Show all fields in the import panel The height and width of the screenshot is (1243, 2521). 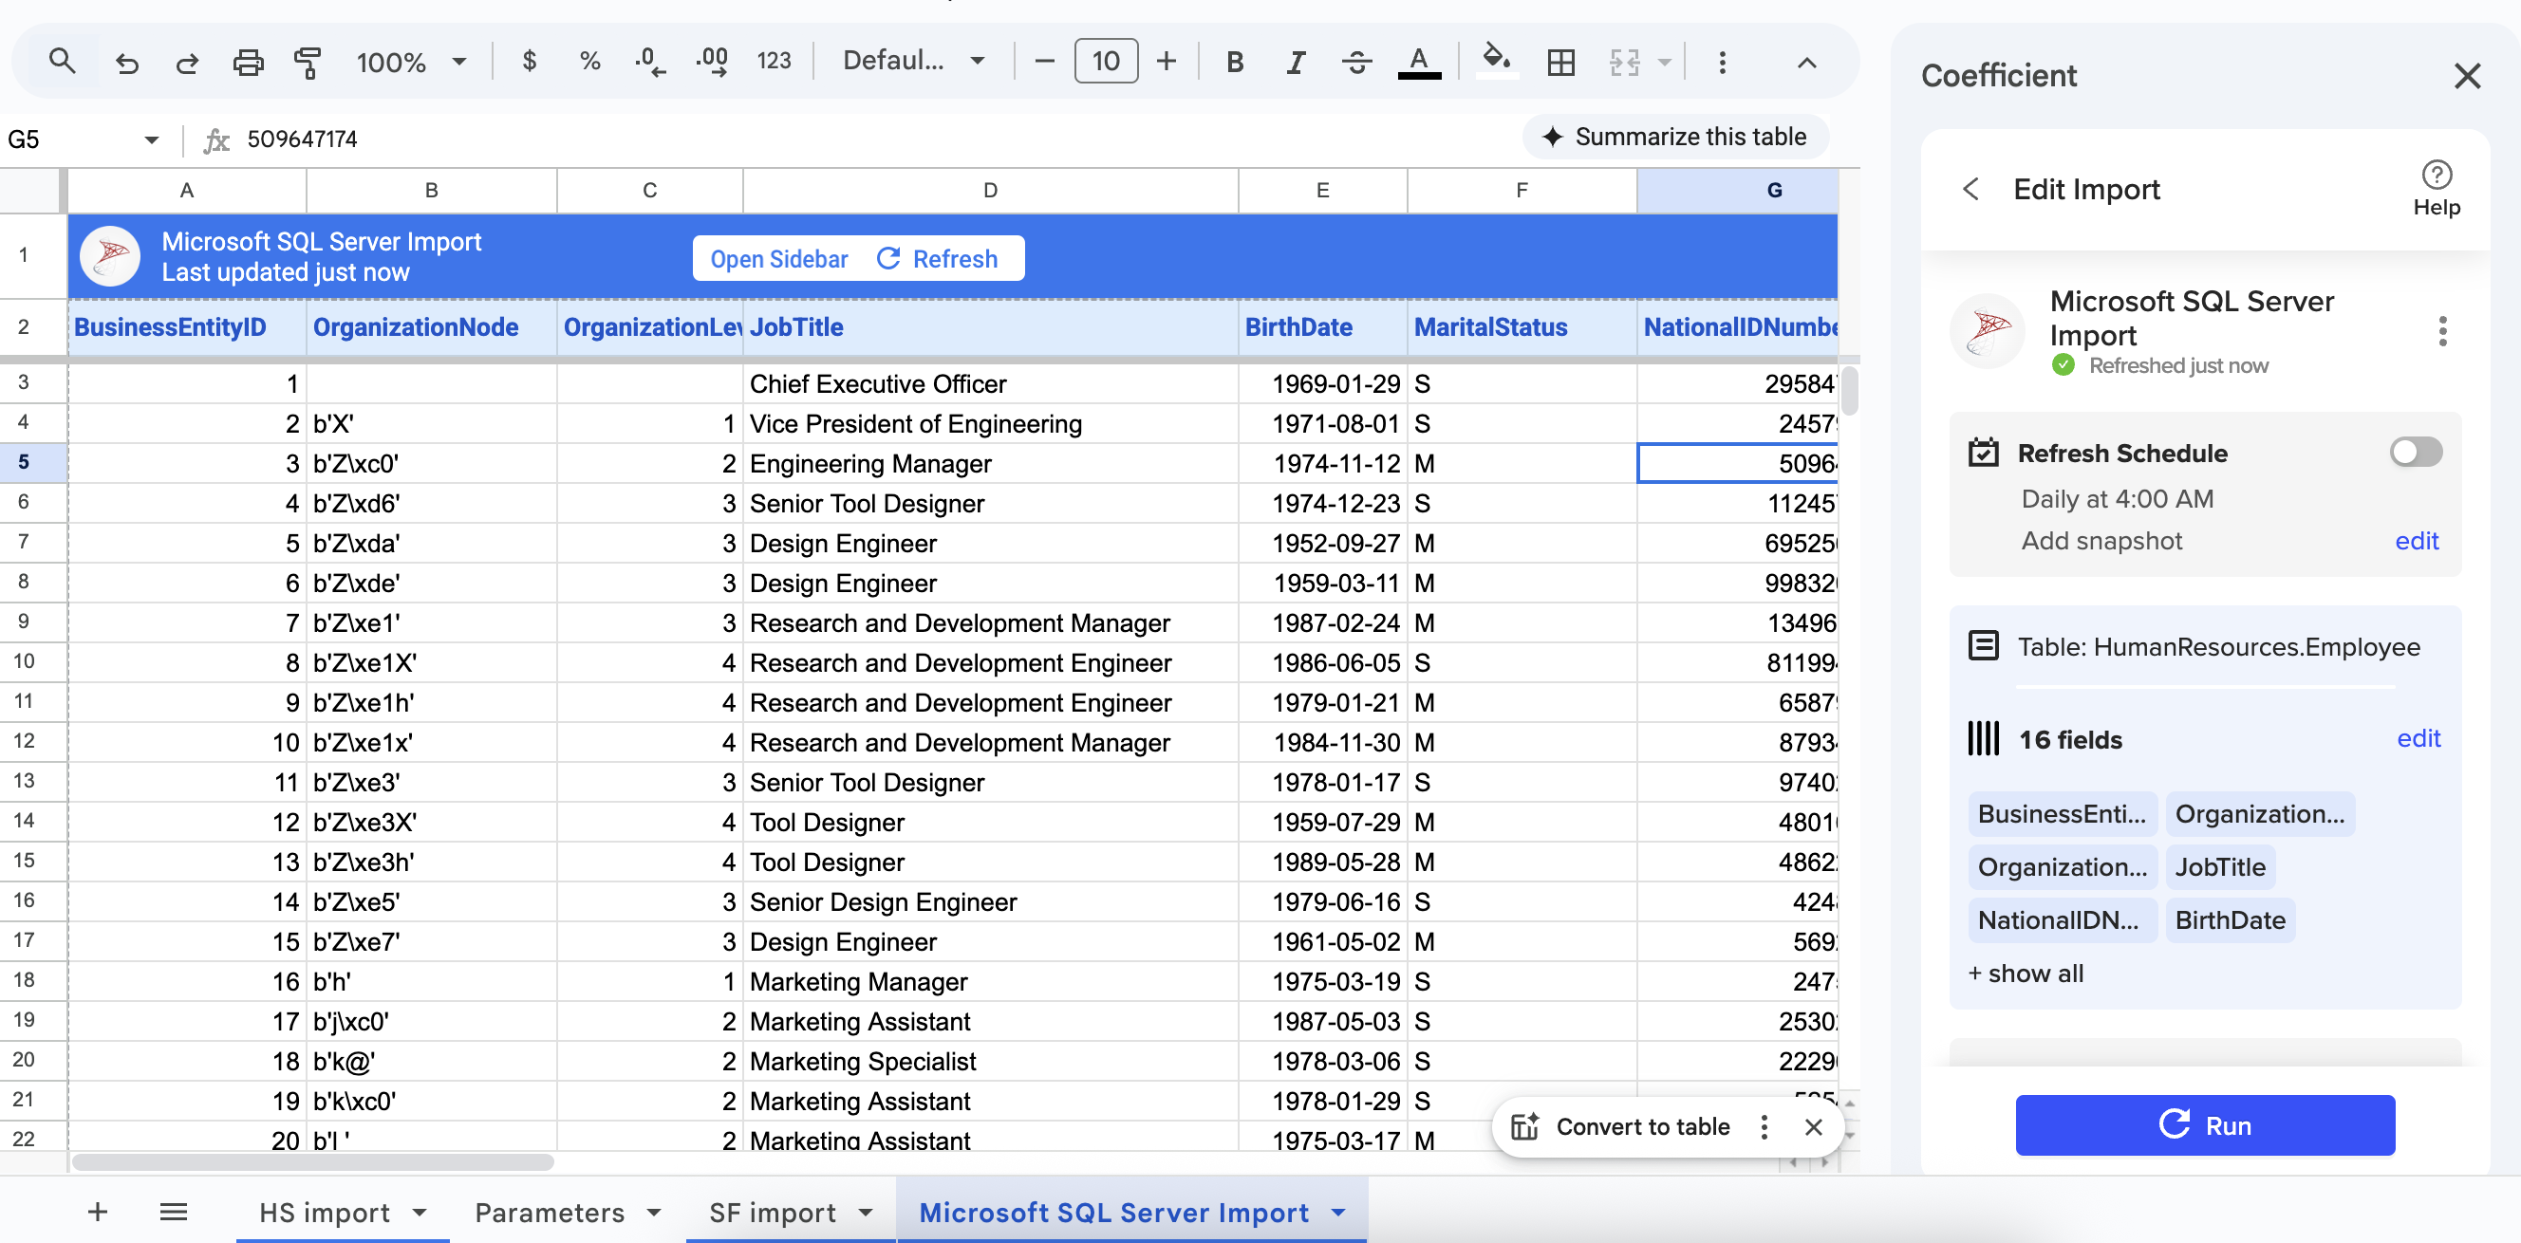click(2025, 974)
